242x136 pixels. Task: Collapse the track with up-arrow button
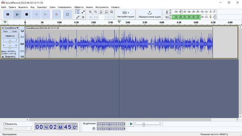coord(3,57)
